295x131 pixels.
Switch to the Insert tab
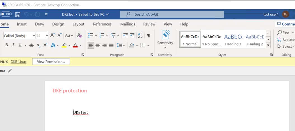22,24
